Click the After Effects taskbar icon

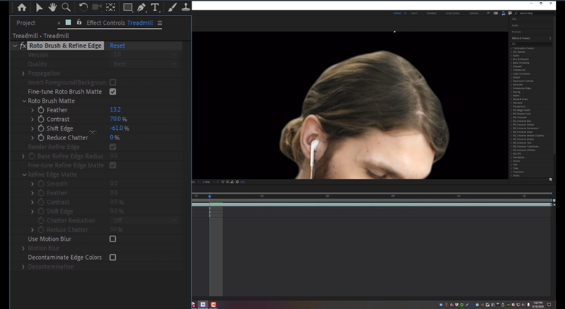(203, 305)
